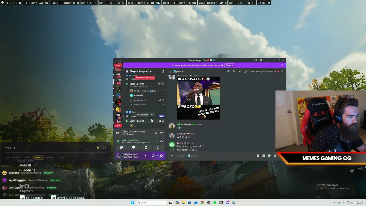The width and height of the screenshot is (366, 206).
Task: Create invite icon on second Voice Channel
Action: [x=163, y=121]
